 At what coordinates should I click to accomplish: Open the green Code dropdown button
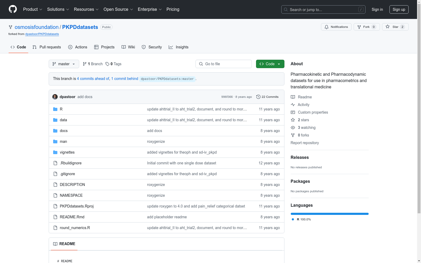[x=270, y=64]
